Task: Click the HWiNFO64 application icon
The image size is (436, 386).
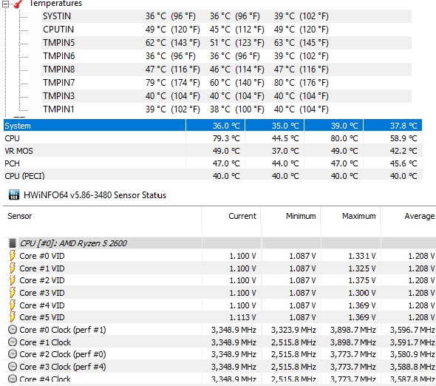Action: [13, 194]
